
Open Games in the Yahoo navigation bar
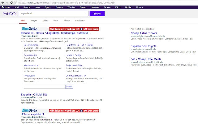coord(83,7)
